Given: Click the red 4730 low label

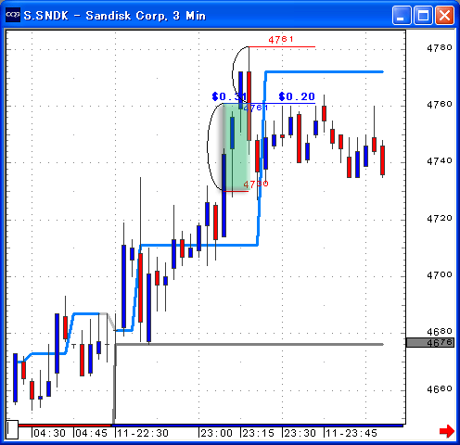Looking at the screenshot, I should pyautogui.click(x=256, y=184).
